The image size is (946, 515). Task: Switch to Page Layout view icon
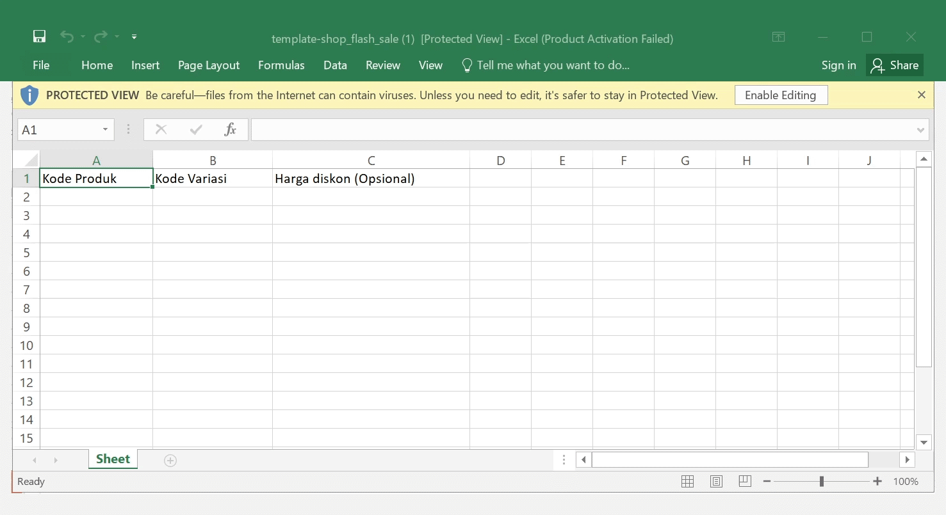point(716,482)
